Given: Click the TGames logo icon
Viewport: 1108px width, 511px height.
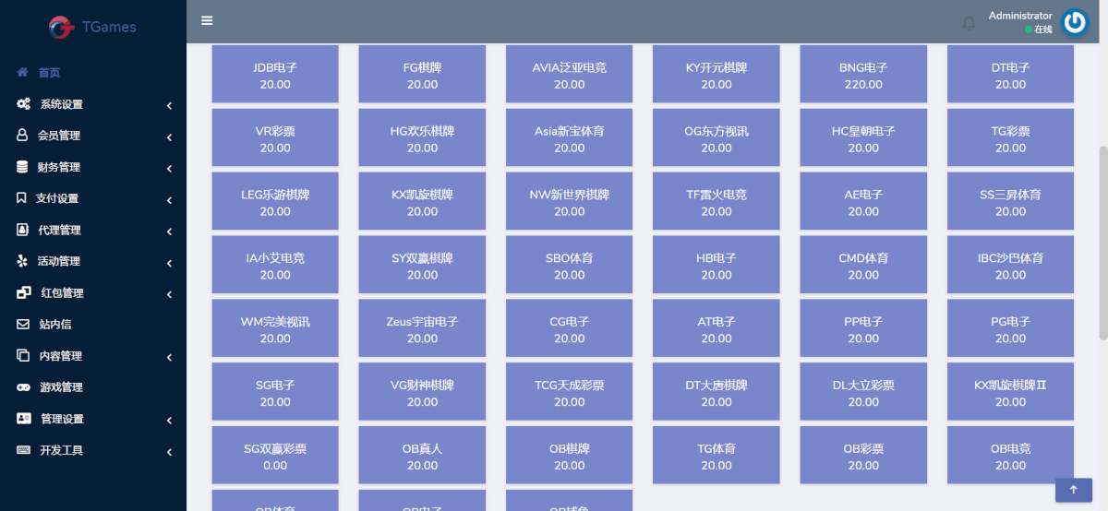Looking at the screenshot, I should [62, 28].
